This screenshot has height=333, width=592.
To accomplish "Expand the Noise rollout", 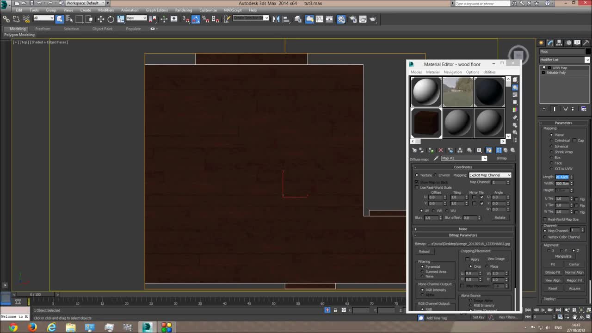I will click(463, 229).
